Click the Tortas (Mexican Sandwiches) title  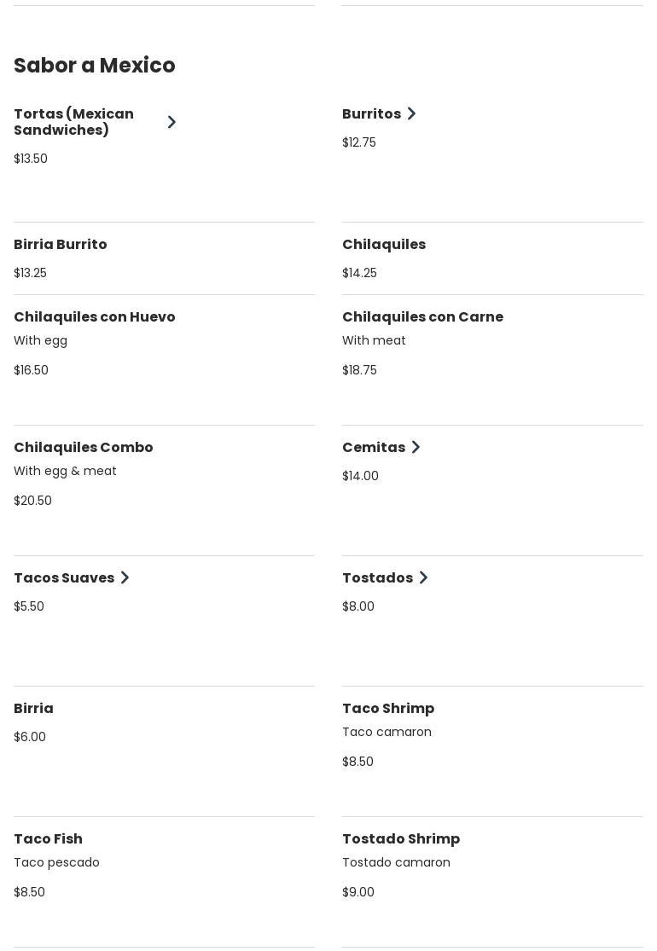click(x=74, y=122)
